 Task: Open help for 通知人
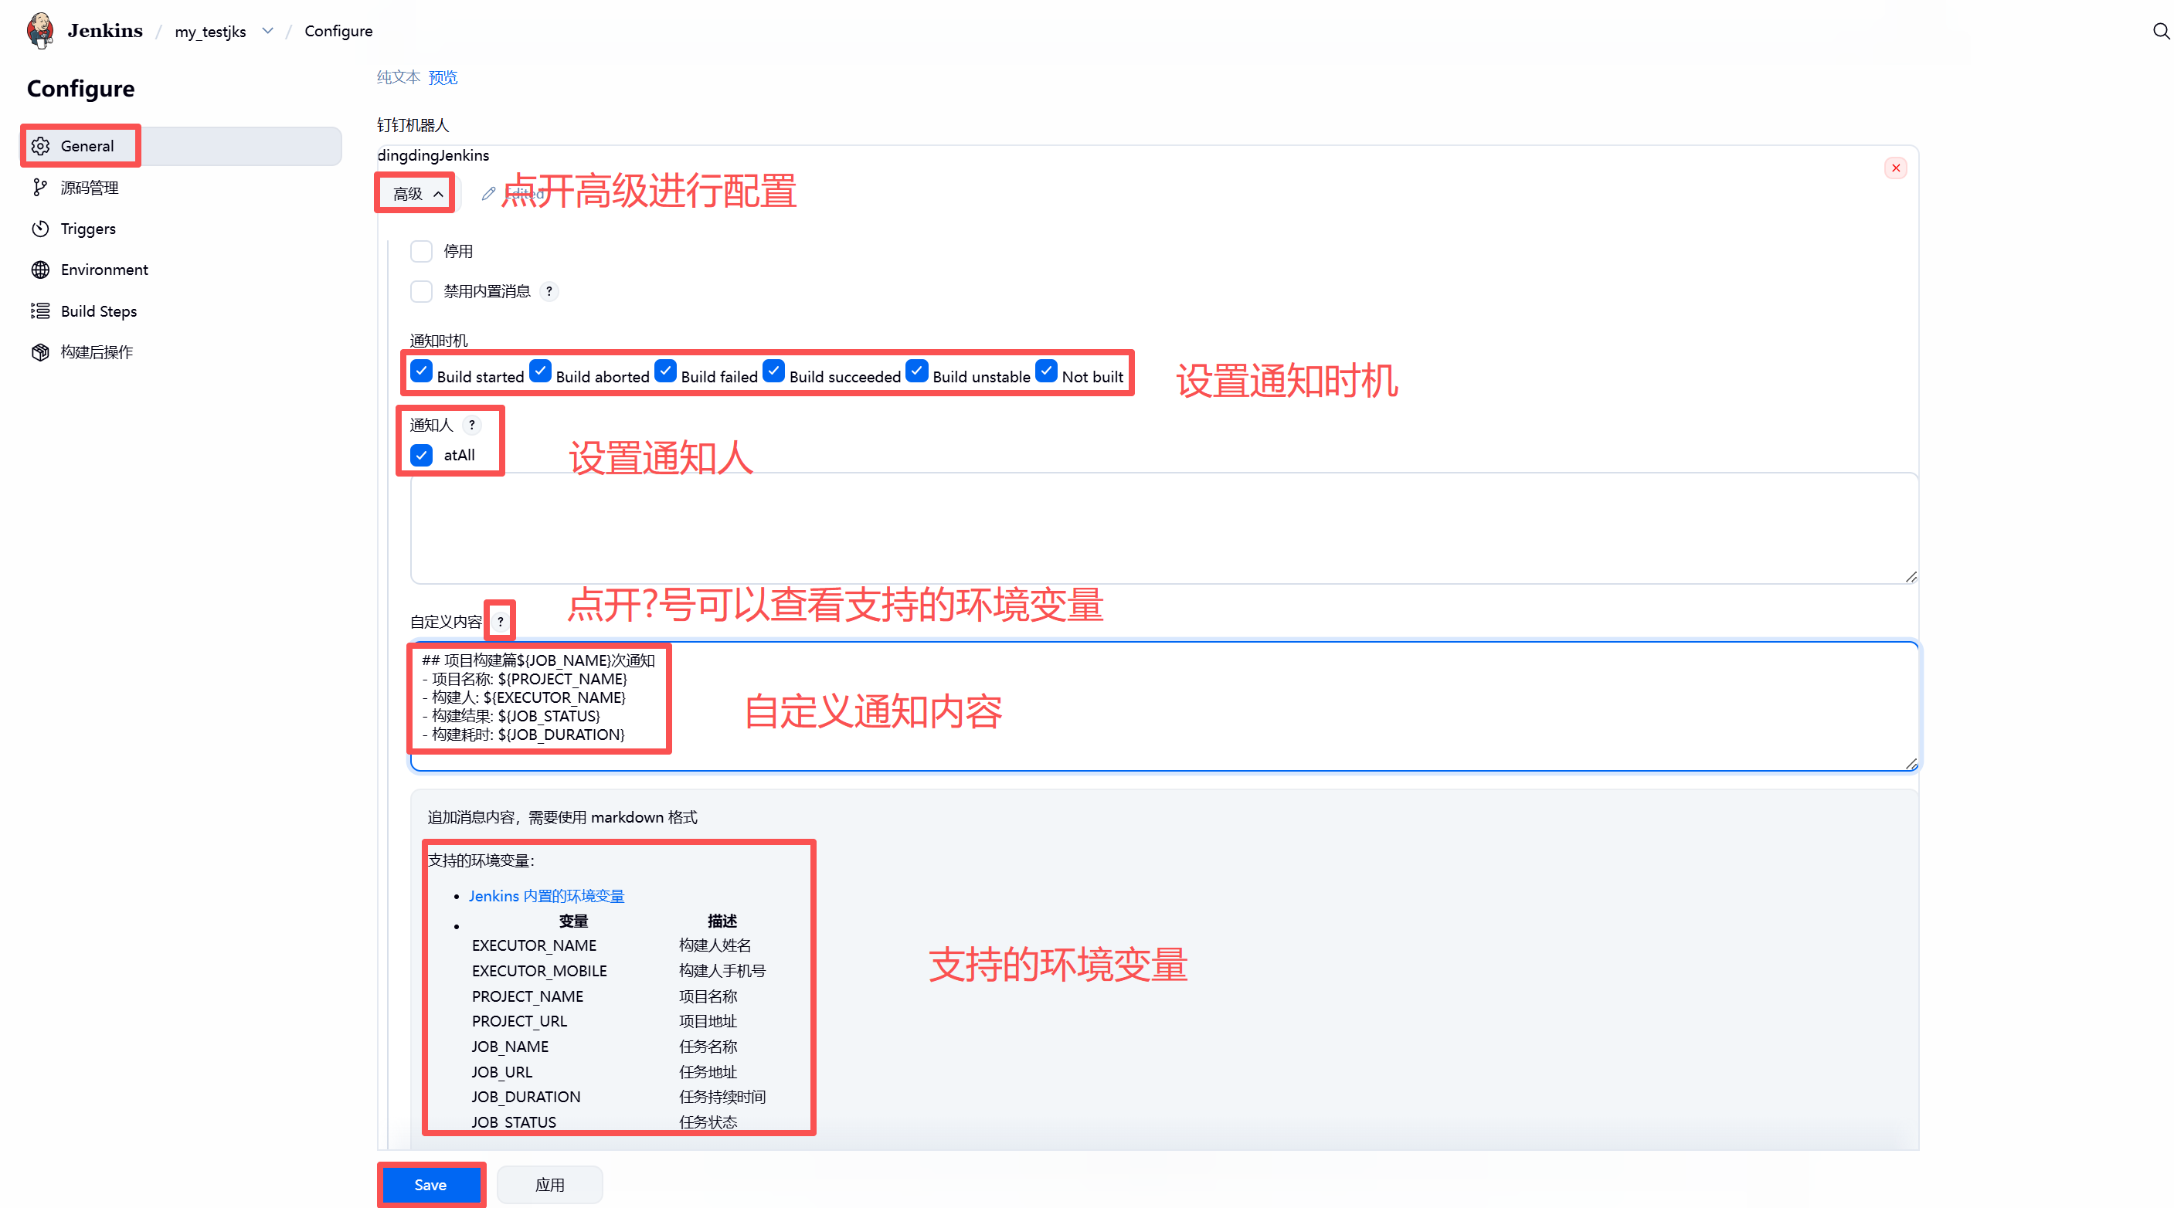click(472, 425)
